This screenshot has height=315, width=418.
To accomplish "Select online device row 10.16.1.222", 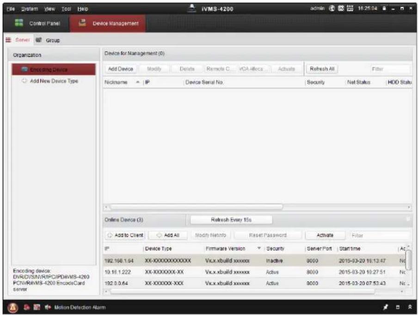I will pyautogui.click(x=255, y=272).
